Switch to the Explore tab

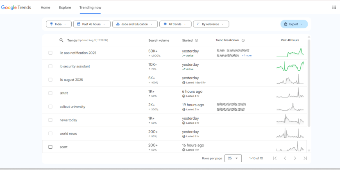(65, 7)
